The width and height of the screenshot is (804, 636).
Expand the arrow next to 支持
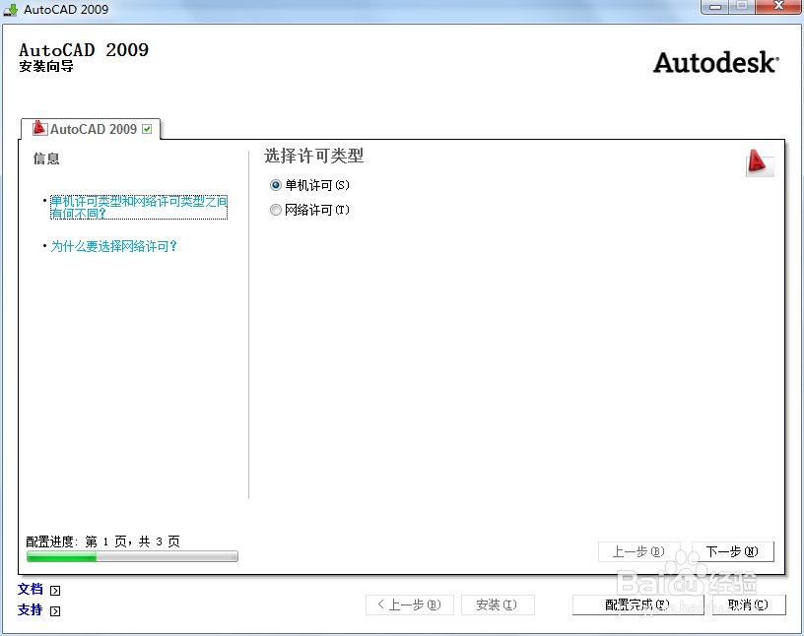(x=55, y=610)
